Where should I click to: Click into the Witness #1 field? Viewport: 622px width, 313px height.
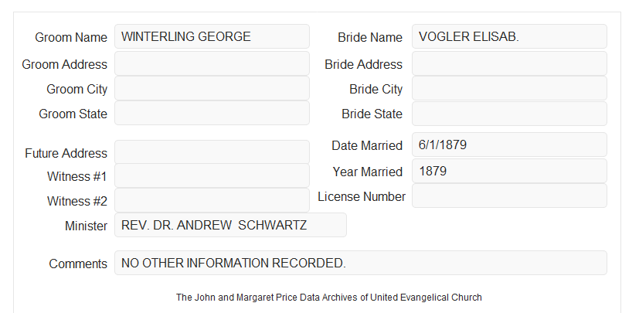point(212,175)
